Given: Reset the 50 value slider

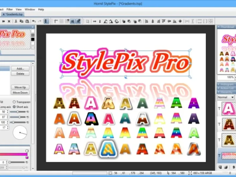Looking at the screenshot, I should click(28, 112).
